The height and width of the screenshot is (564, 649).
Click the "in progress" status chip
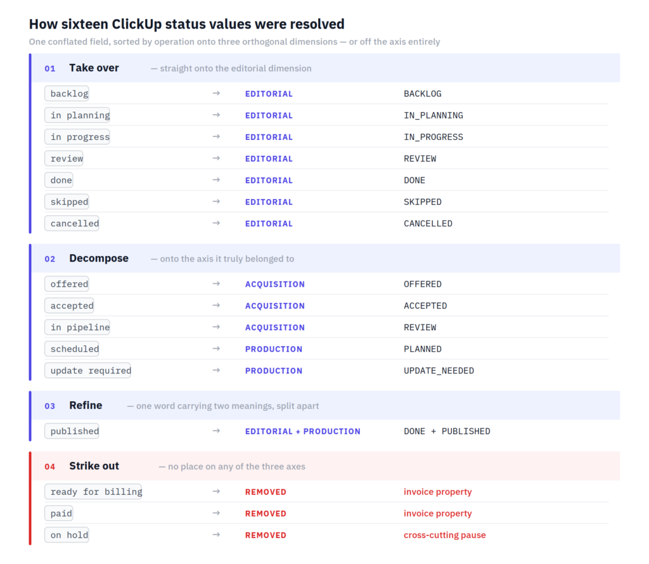[77, 137]
